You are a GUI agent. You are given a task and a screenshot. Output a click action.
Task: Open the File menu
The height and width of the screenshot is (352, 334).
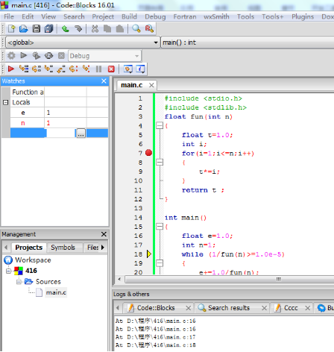pyautogui.click(x=9, y=16)
